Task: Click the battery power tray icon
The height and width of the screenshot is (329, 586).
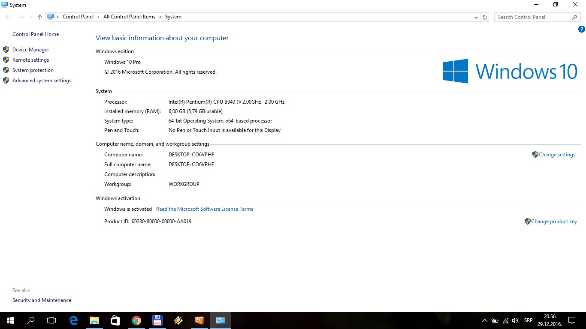Action: coord(495,320)
